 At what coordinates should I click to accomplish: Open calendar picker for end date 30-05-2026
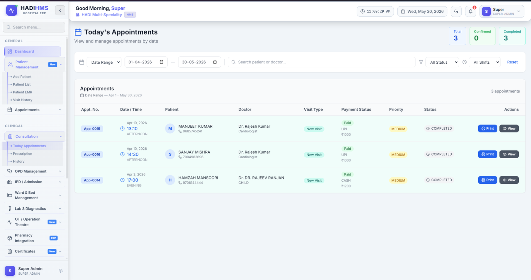215,62
